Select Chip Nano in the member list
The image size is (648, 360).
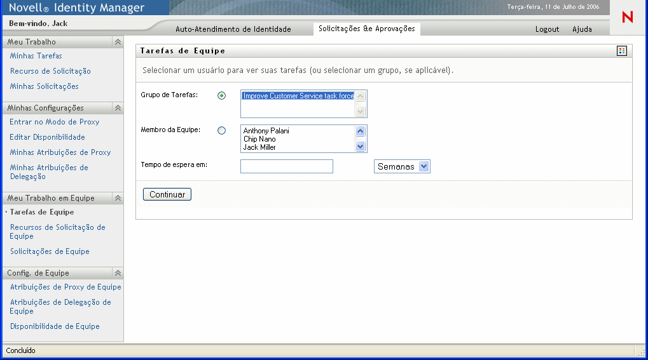259,139
